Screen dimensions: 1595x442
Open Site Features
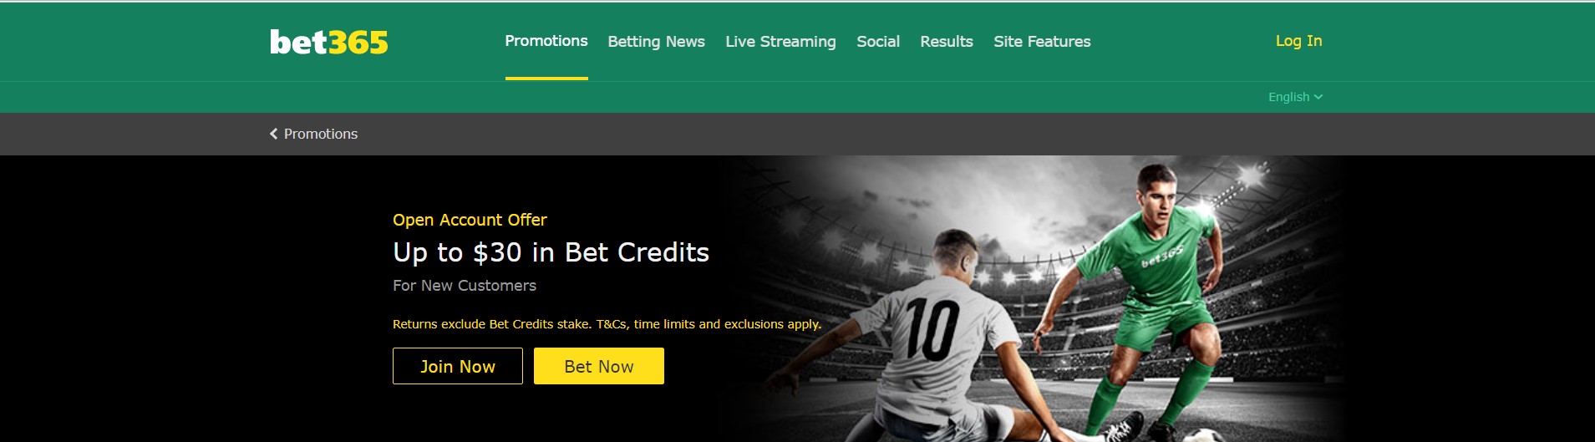pyautogui.click(x=1042, y=42)
